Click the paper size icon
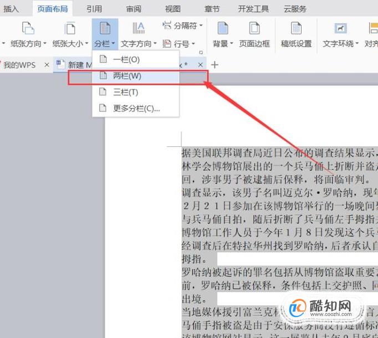The height and width of the screenshot is (338, 378). tap(70, 28)
